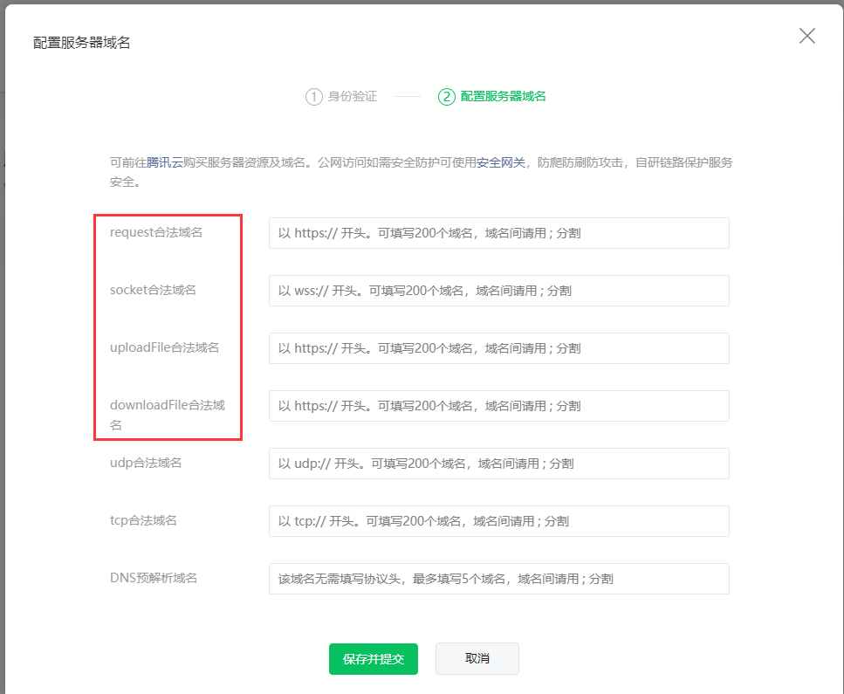This screenshot has height=694, width=844.
Task: Click the request合法域名 label
Action: 156,232
